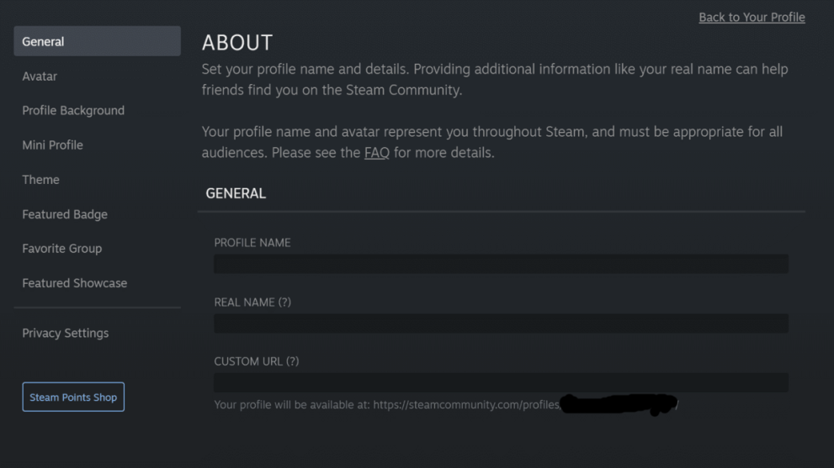Focus the Real Name text field
Image resolution: width=834 pixels, height=468 pixels.
501,323
